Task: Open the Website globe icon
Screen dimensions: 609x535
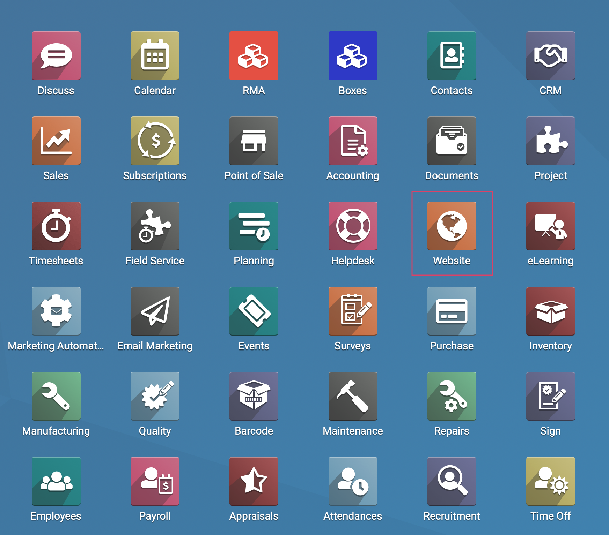Action: point(452,226)
